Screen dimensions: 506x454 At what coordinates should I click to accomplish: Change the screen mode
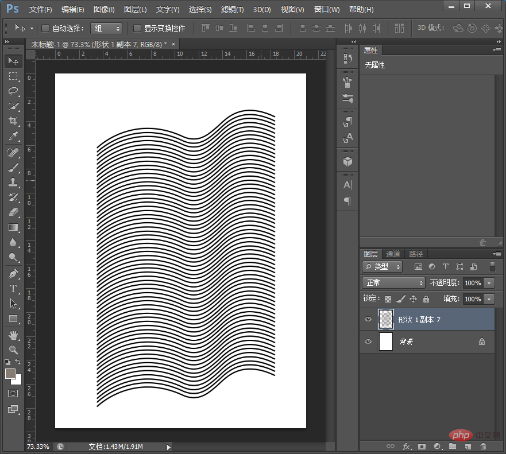[13, 409]
